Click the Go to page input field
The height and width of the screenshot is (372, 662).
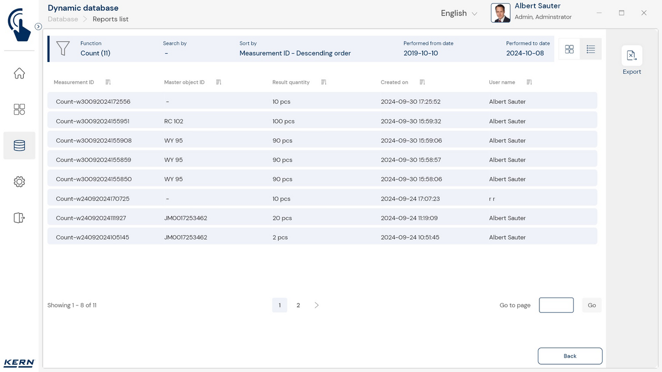pos(556,305)
